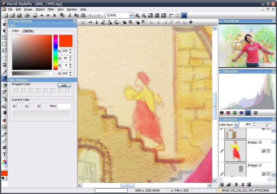Select the Paint Bucket fill tool
277x194 pixels.
[4, 106]
